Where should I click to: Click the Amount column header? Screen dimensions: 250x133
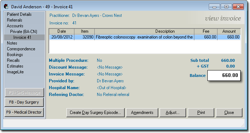coord(229,31)
